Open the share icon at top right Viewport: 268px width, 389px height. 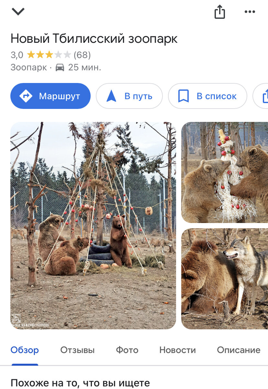tap(220, 11)
